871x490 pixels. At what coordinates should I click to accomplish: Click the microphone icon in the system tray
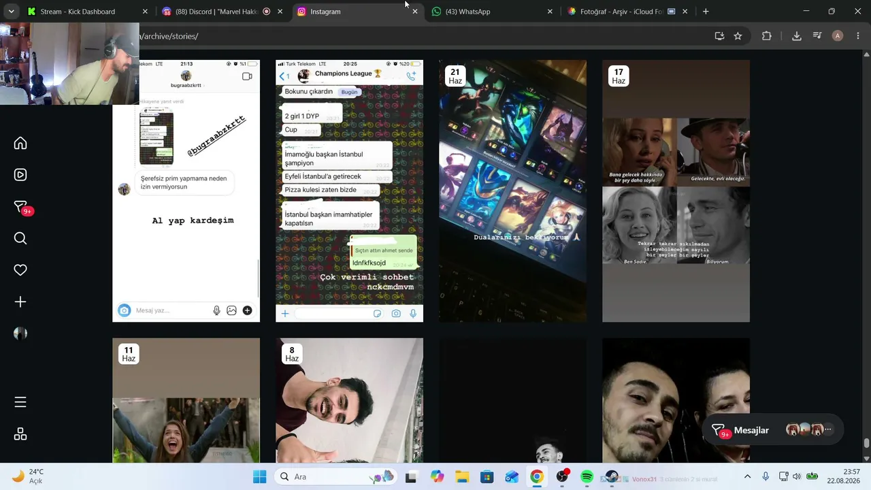(766, 477)
